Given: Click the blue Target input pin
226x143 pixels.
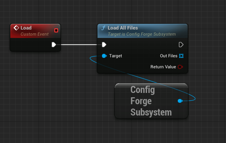Looking at the screenshot, I should (x=104, y=56).
